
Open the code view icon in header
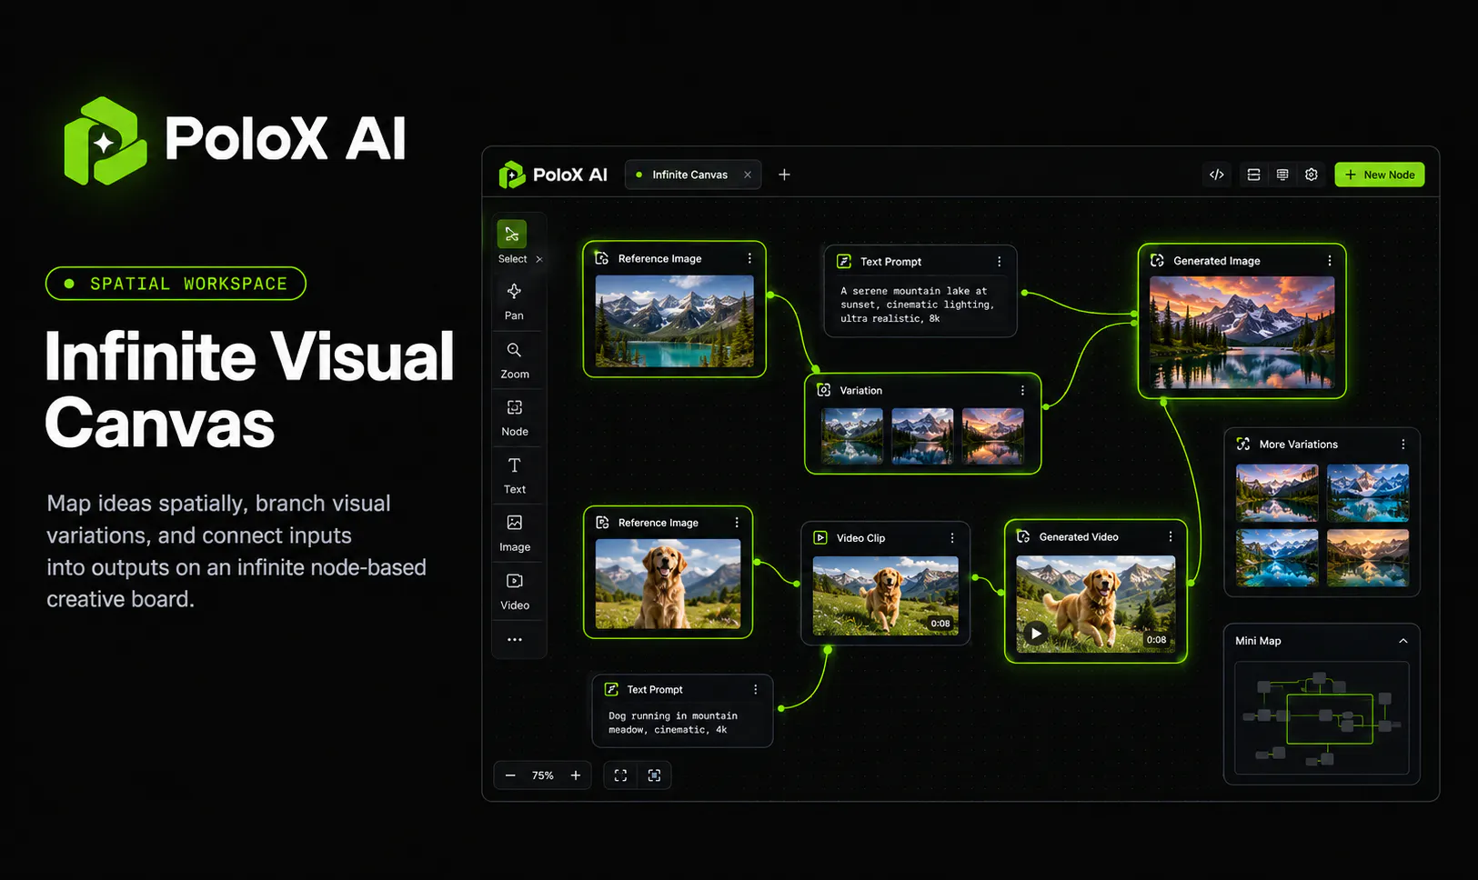pos(1217,175)
